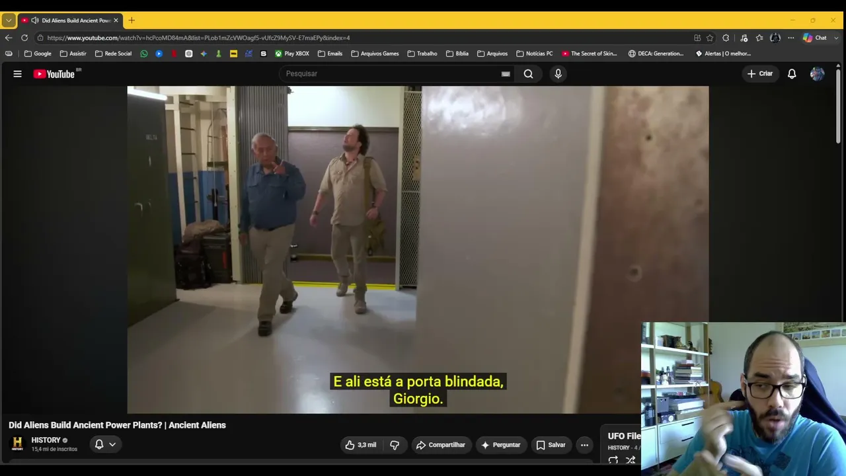Open the DECA: Generation bookmark
The width and height of the screenshot is (846, 476).
tap(656, 54)
